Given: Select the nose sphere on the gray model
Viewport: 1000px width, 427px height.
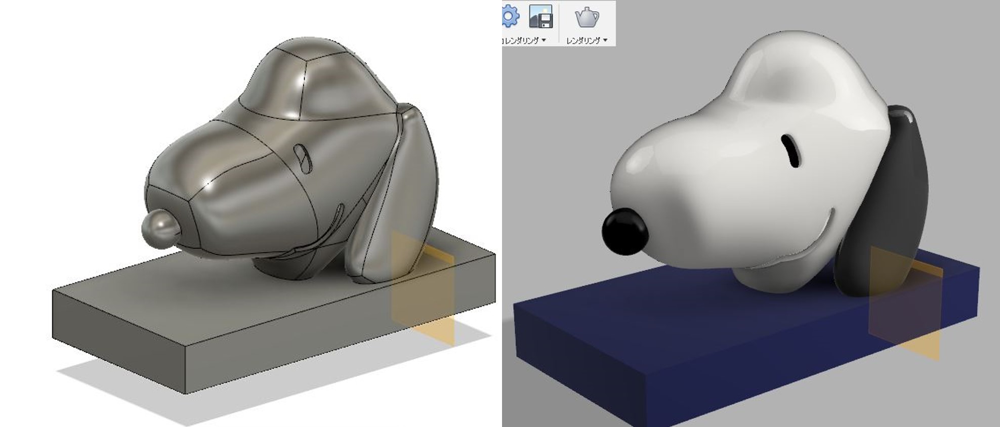Looking at the screenshot, I should (x=161, y=229).
